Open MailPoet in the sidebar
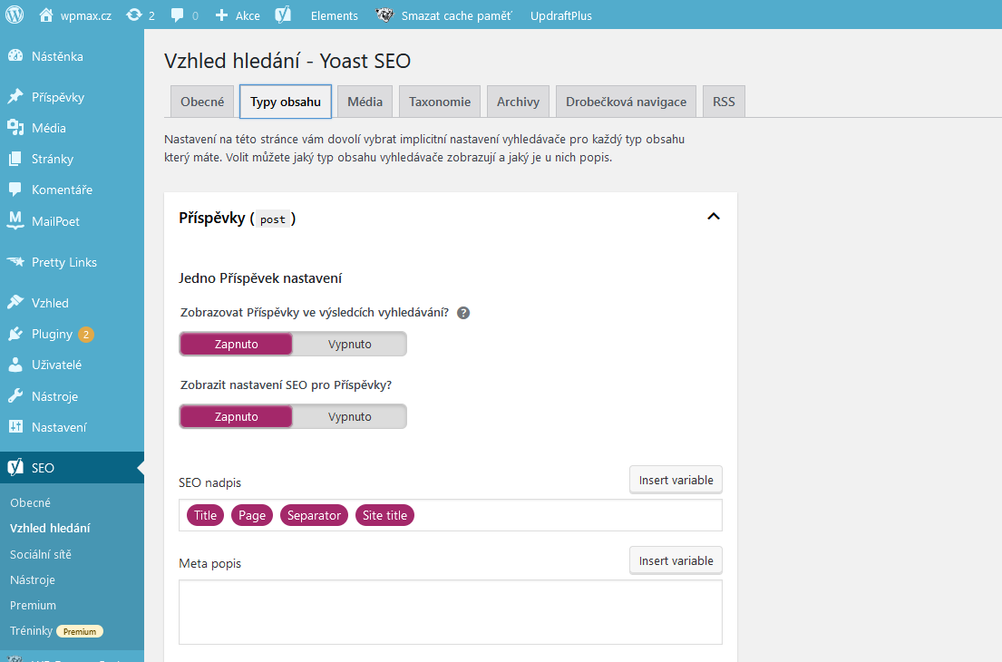 click(x=55, y=220)
